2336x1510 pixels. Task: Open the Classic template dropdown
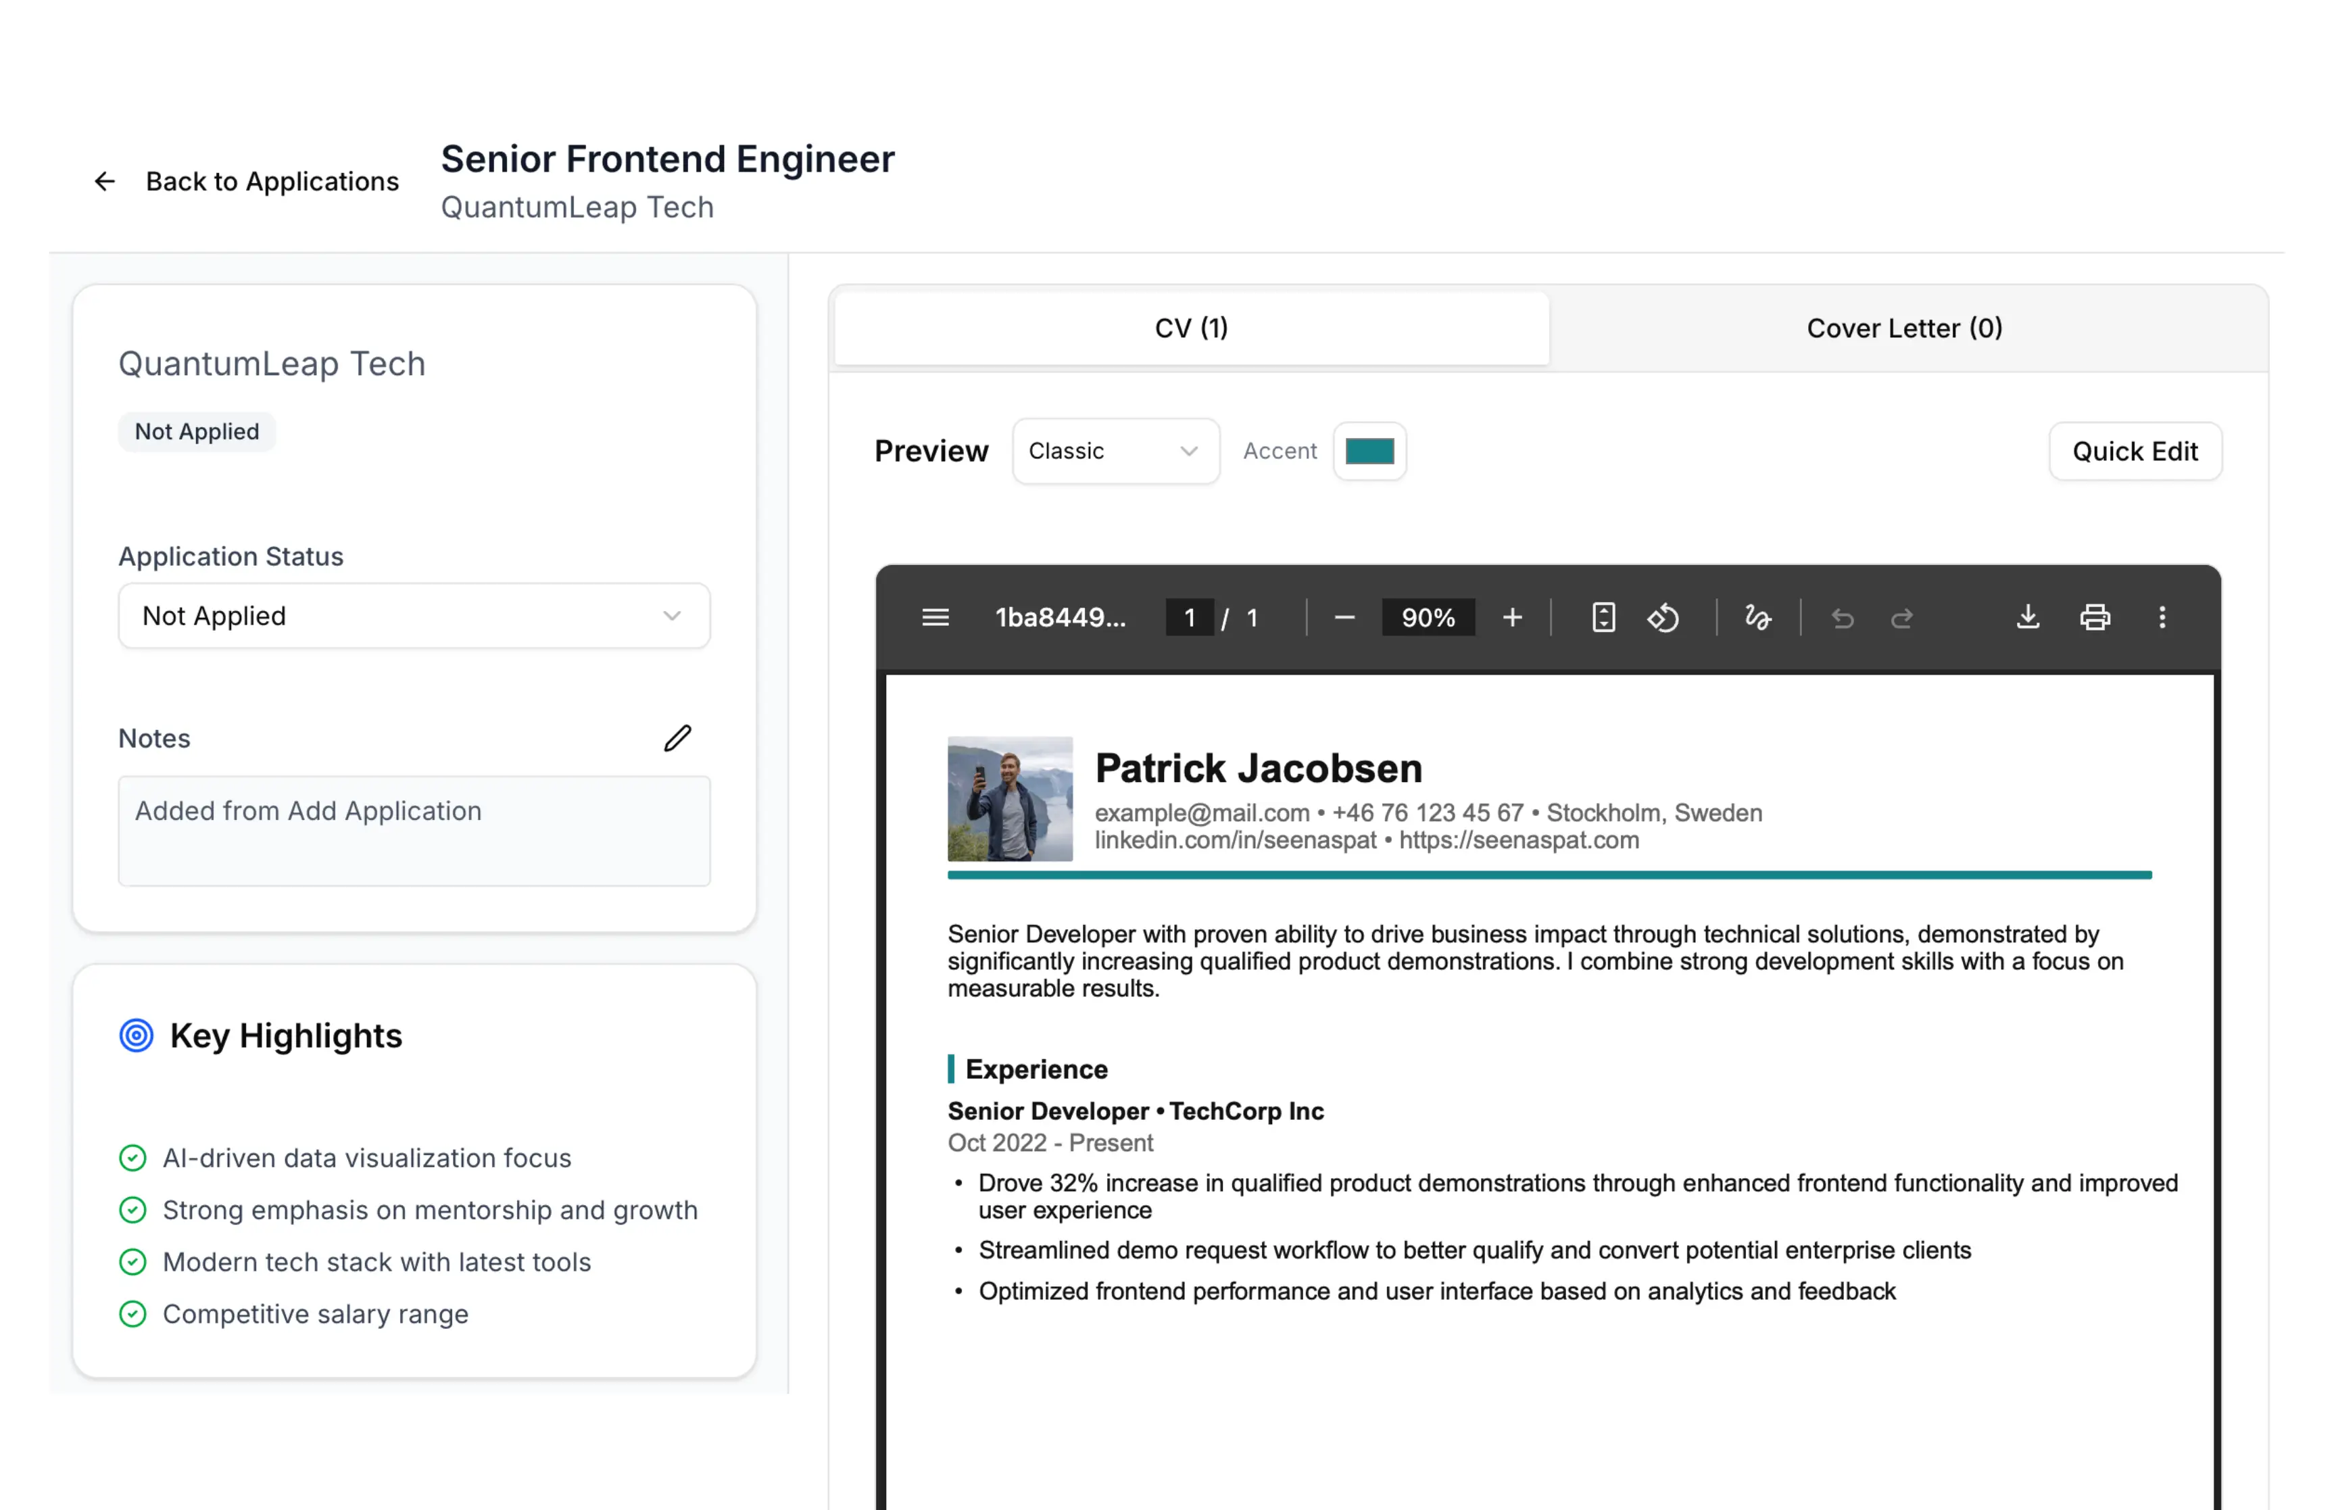[x=1115, y=451]
